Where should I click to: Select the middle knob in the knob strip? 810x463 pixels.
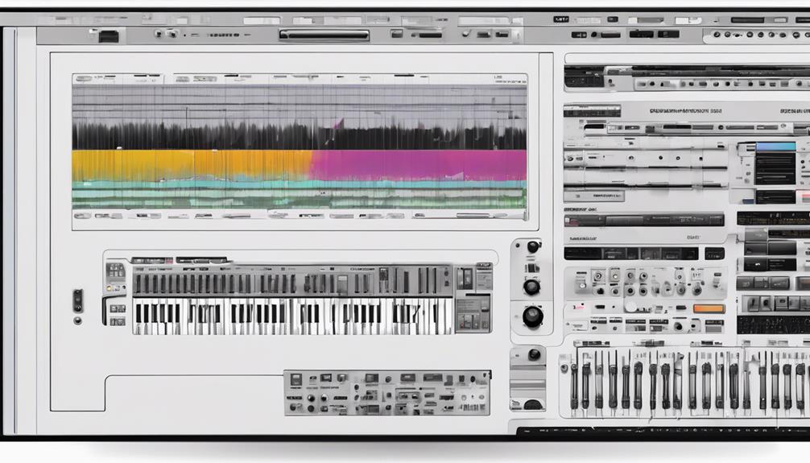coord(531,287)
